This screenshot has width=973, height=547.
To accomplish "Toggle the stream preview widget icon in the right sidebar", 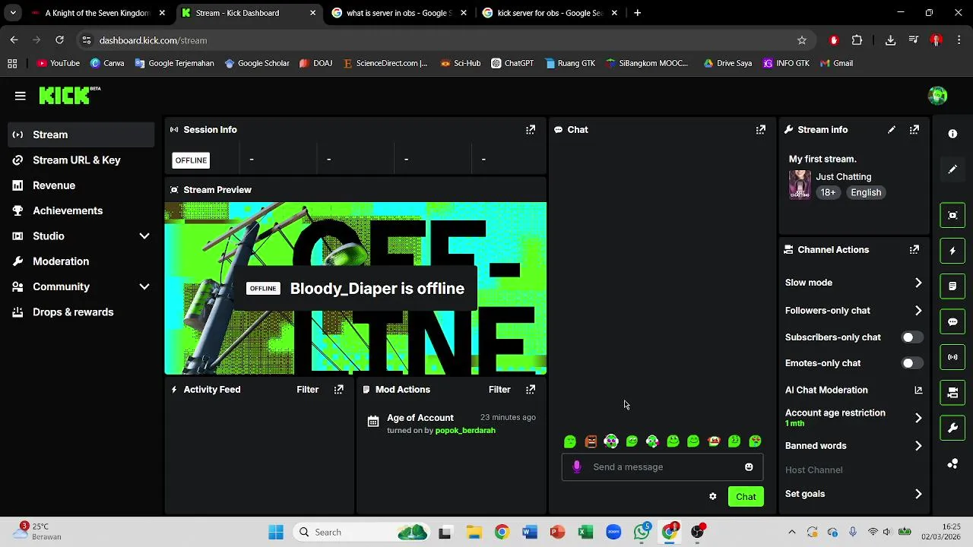I will (x=952, y=215).
